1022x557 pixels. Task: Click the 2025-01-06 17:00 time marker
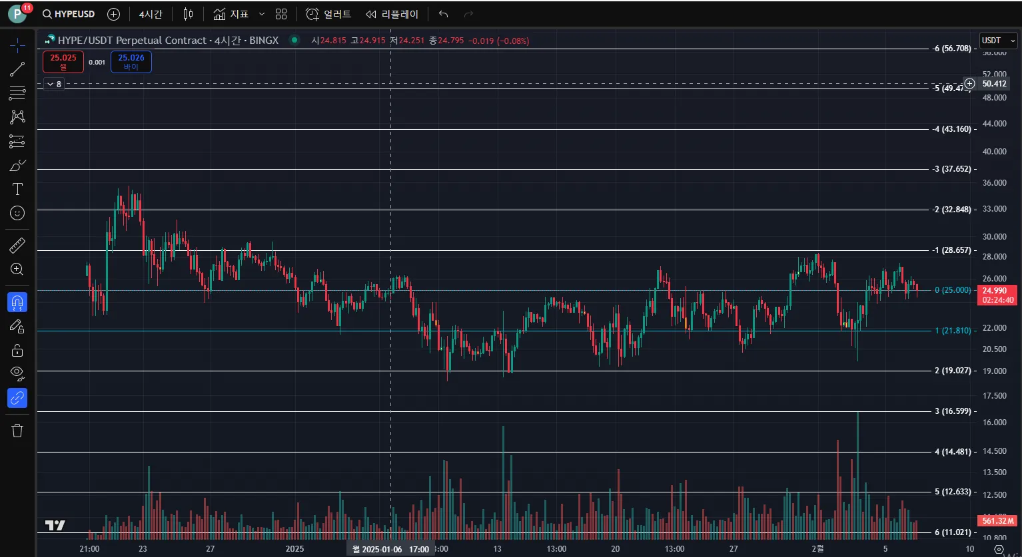pos(390,550)
